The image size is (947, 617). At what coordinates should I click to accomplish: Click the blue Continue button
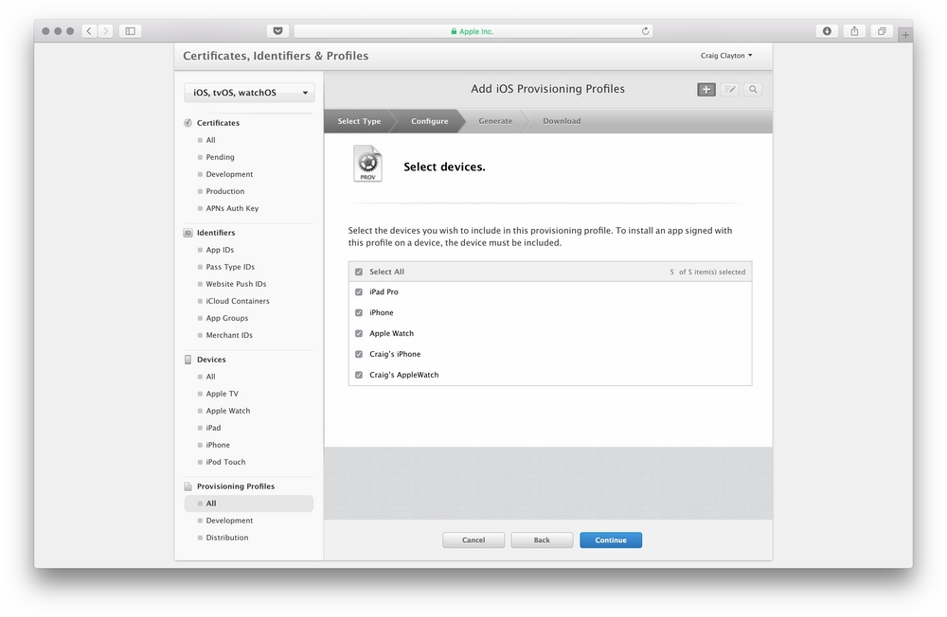click(x=611, y=540)
